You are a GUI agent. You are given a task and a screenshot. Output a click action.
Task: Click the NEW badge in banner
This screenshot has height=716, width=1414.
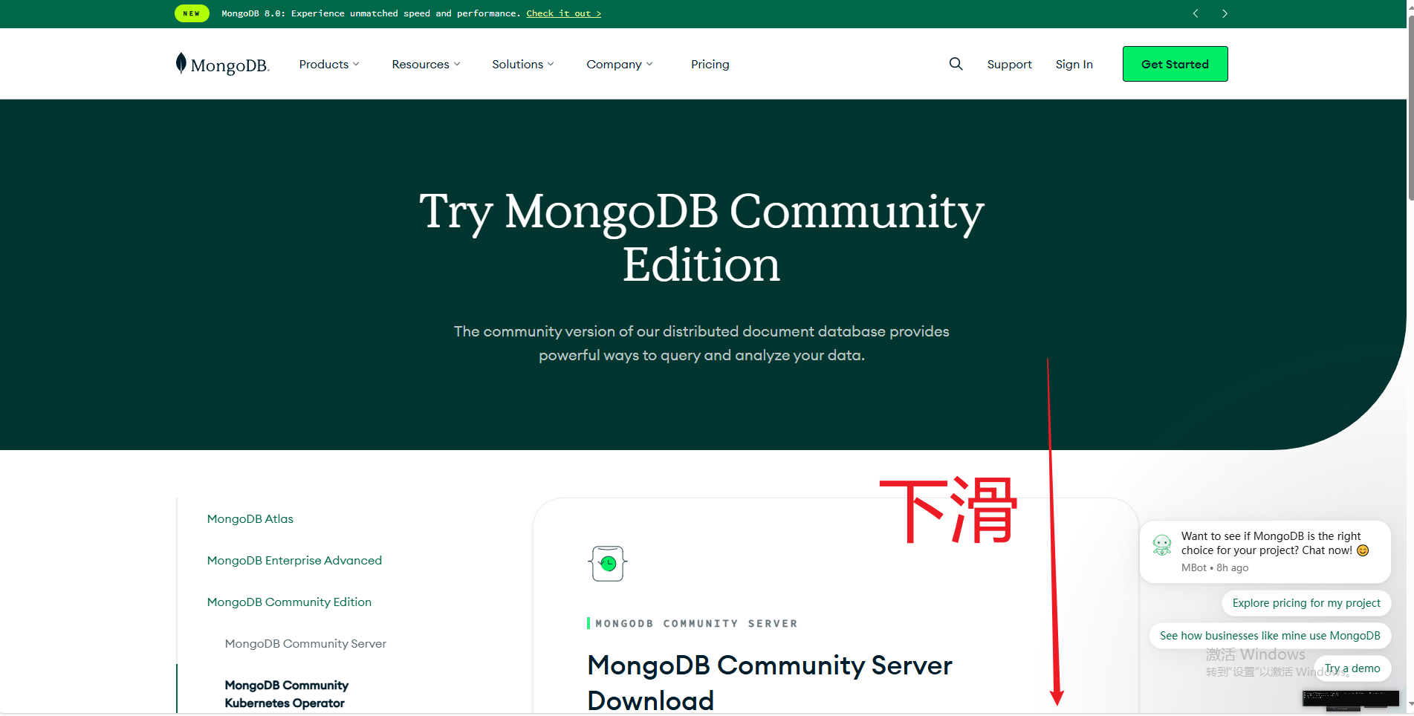[x=192, y=13]
